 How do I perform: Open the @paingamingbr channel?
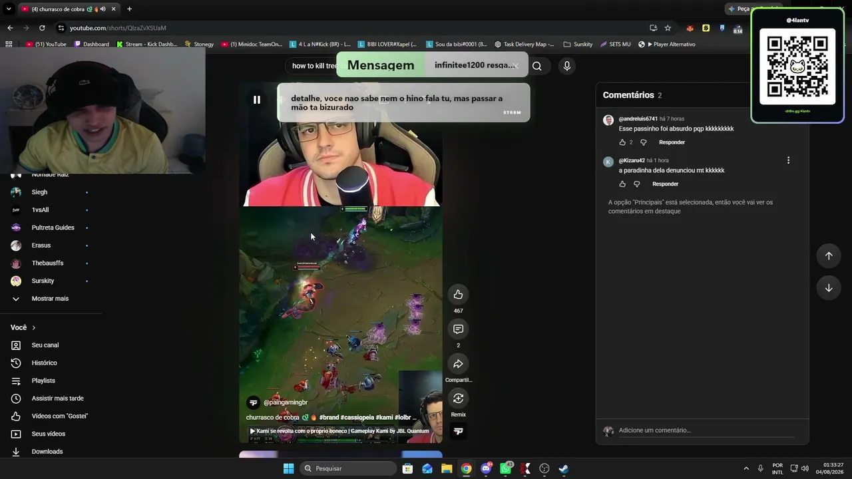(x=286, y=402)
